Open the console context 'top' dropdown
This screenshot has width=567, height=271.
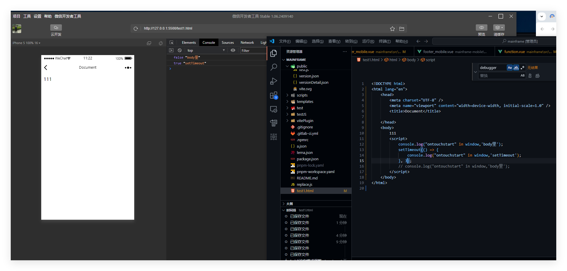point(206,50)
